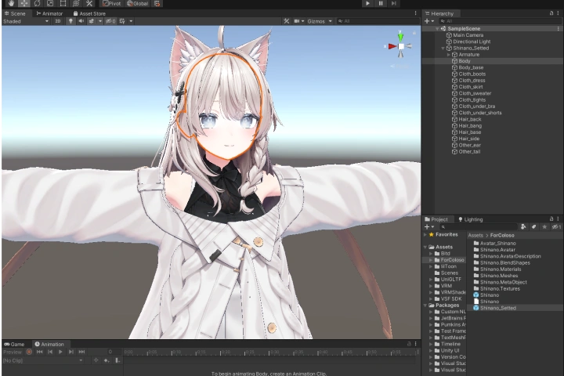
Task: Open the No Clip dropdown
Action: 43,360
